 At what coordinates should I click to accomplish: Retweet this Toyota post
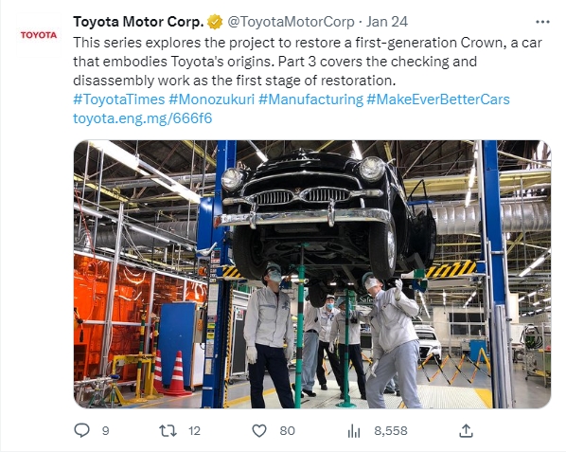(168, 431)
